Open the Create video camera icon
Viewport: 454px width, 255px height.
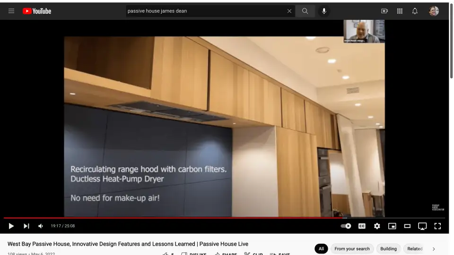coord(384,11)
